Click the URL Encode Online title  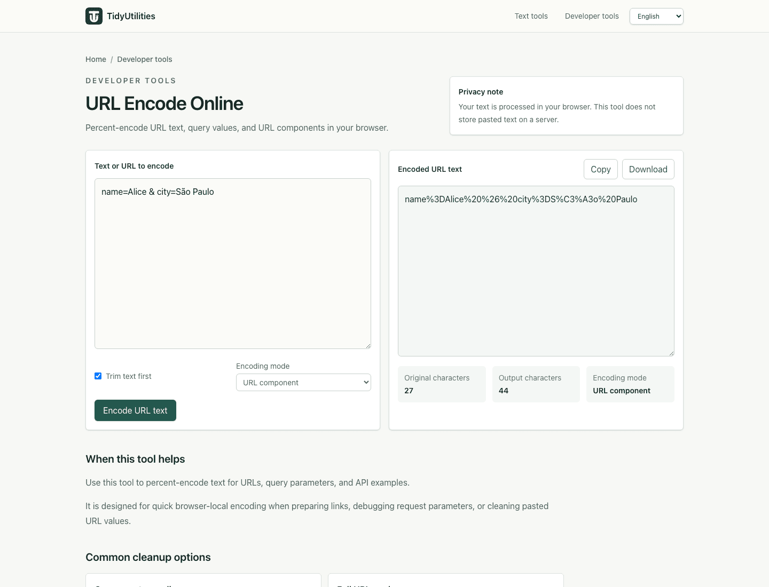tap(164, 104)
